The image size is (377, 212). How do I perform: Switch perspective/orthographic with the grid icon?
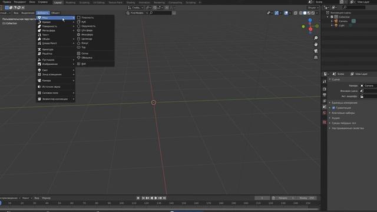[316, 58]
